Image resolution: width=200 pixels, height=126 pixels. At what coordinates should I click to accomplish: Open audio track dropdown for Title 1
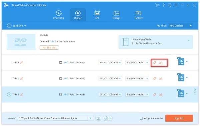click(110, 79)
